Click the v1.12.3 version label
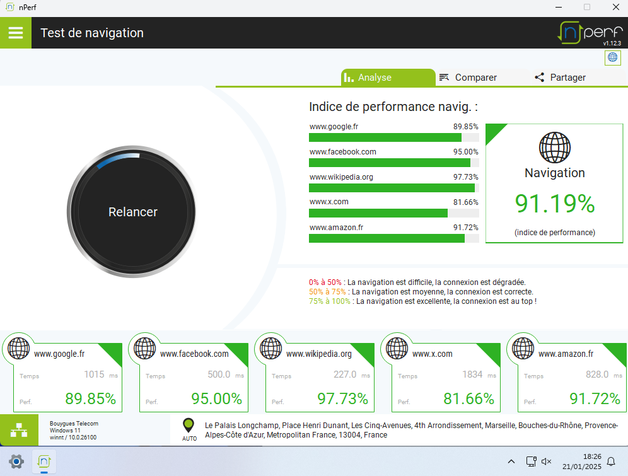This screenshot has width=628, height=476. click(612, 44)
